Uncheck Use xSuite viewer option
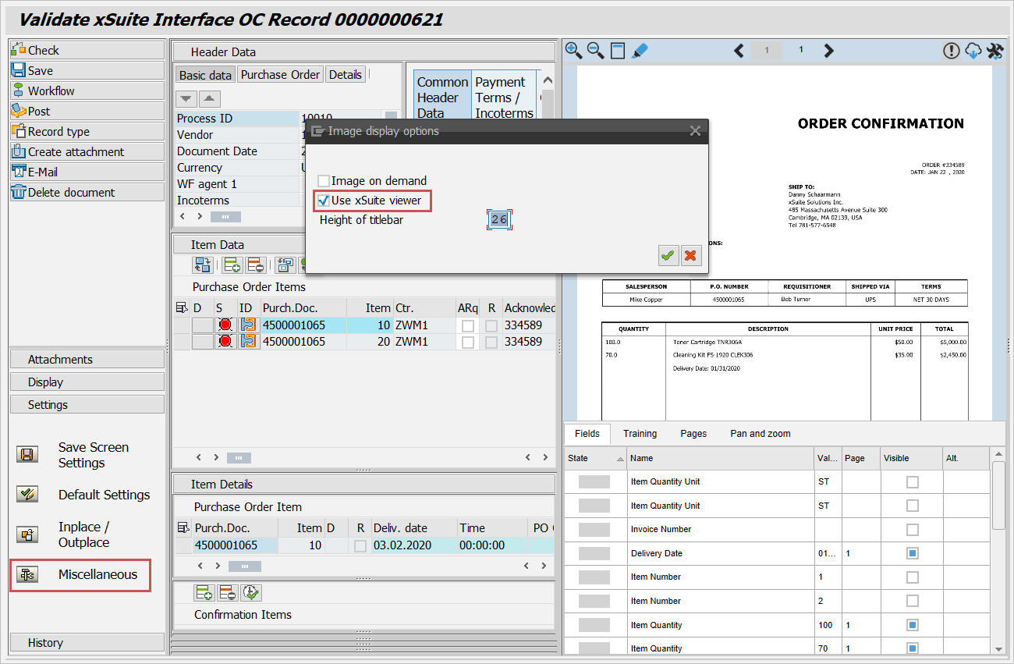The image size is (1014, 664). tap(324, 201)
